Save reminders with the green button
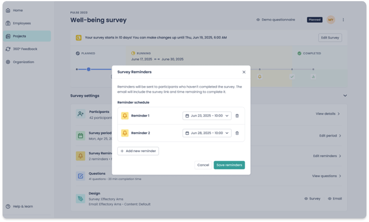 (229, 165)
